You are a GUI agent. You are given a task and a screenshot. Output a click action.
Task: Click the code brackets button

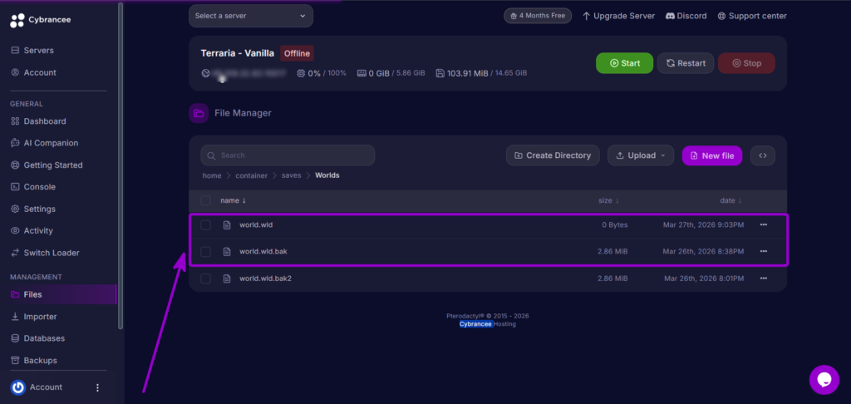click(x=763, y=155)
